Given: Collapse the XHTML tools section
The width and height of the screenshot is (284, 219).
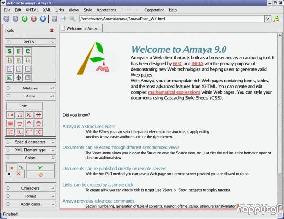Looking at the screenshot, I should [x=9, y=42].
